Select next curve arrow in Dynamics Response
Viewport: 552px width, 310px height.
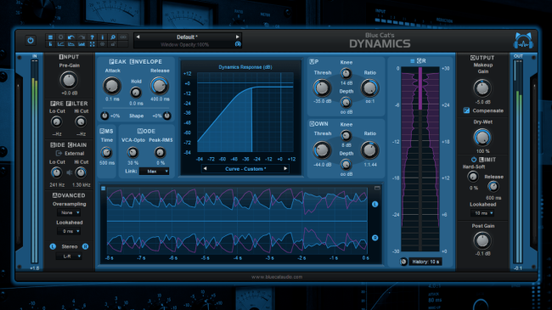(x=285, y=169)
